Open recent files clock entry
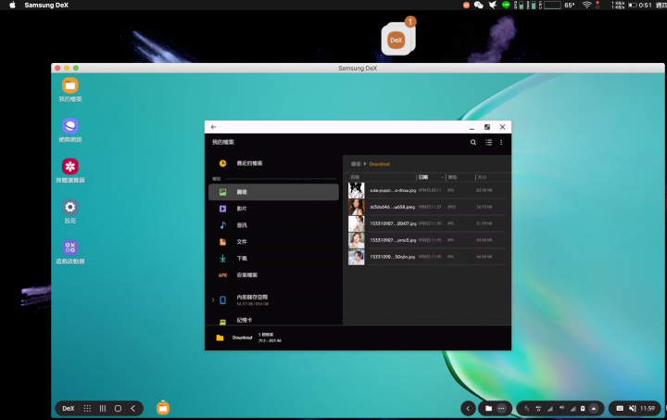Viewport: 667px width, 420px height. click(273, 163)
